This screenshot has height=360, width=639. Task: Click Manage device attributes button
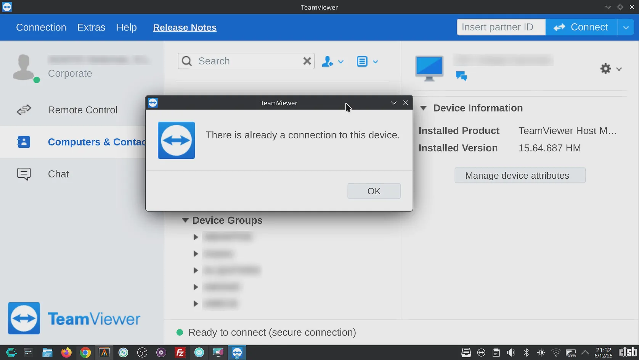[x=520, y=175]
